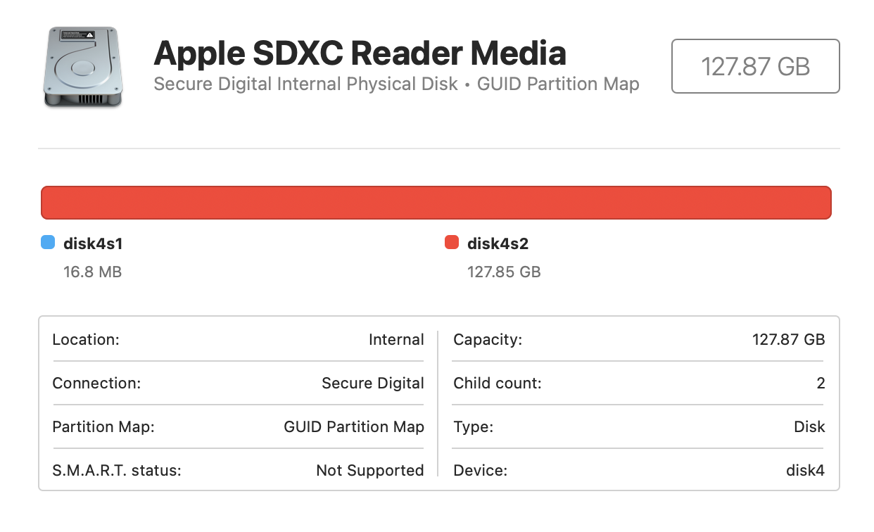Click the blue disk4s1 color swatch
Viewport: 874px width, 532px height.
click(x=48, y=243)
